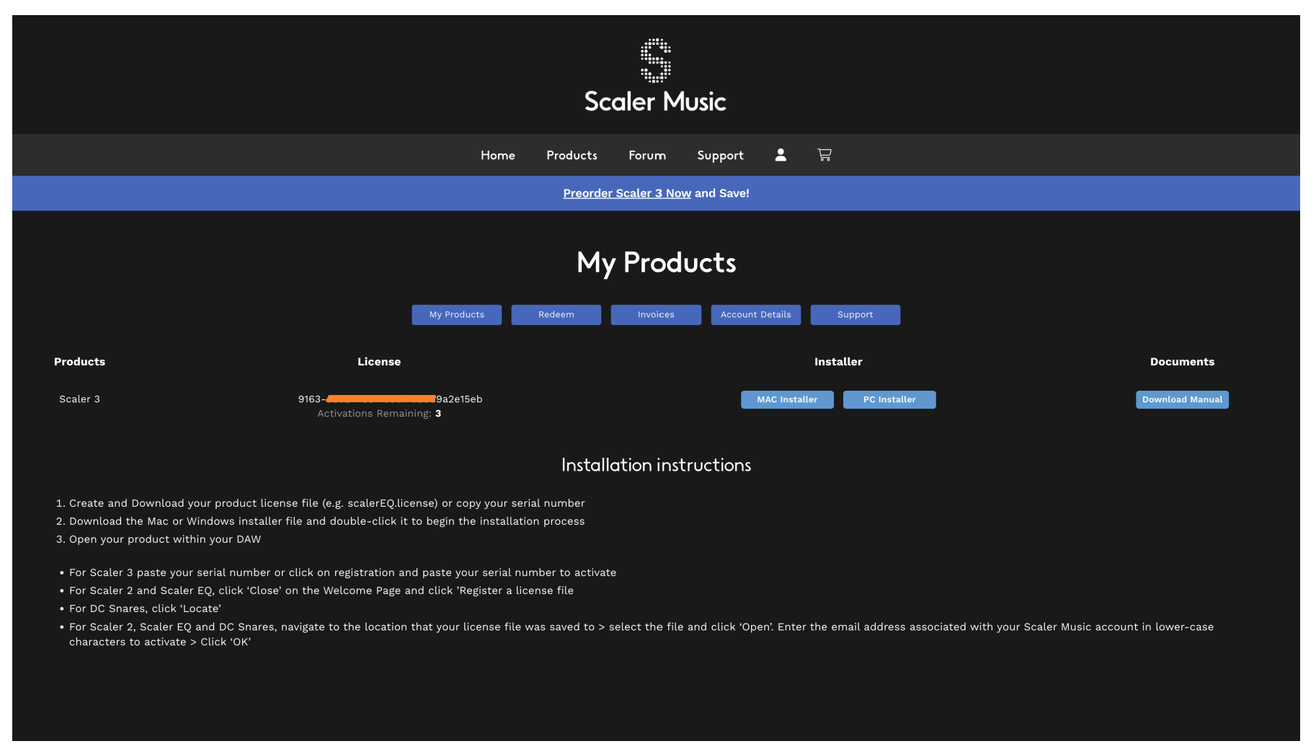Click the 'For Scaler 3 paste your serial' line

pos(343,572)
